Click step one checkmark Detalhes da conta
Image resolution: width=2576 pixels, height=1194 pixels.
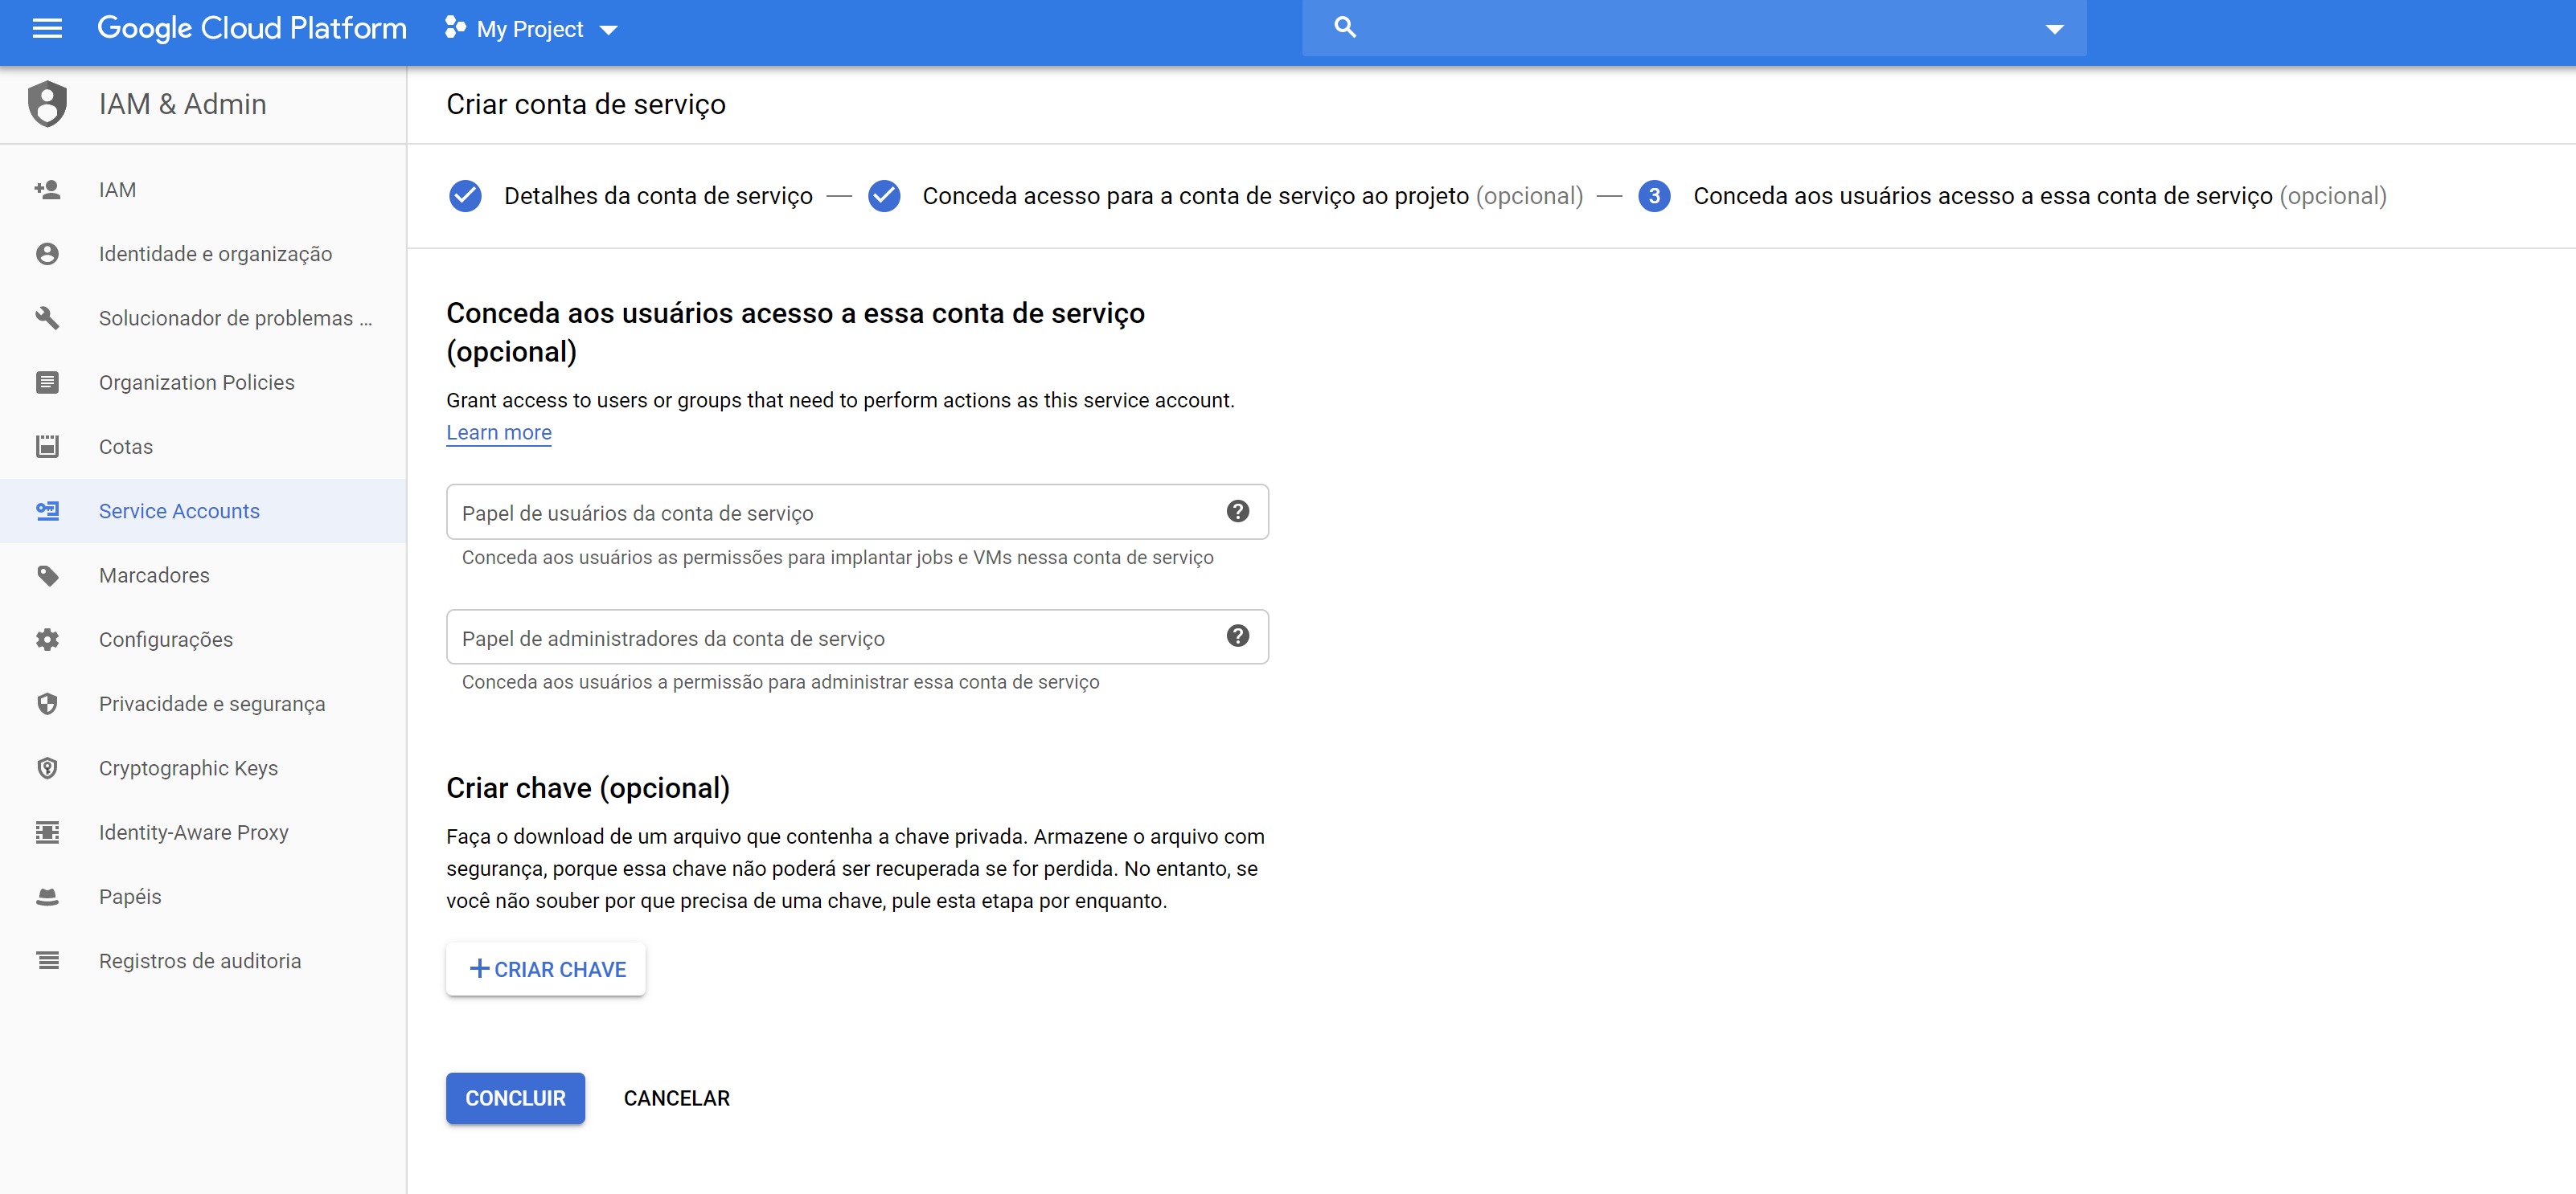[x=465, y=196]
